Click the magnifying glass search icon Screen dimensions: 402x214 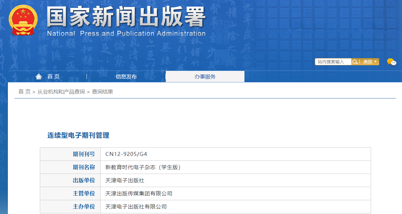[355, 62]
